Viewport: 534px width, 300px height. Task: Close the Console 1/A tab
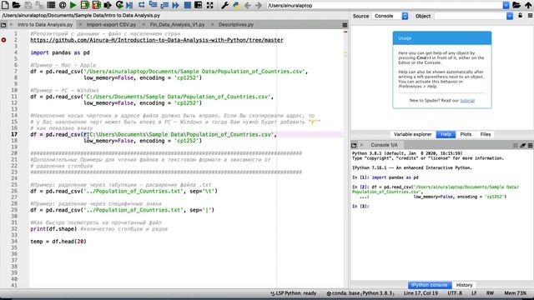(361, 145)
